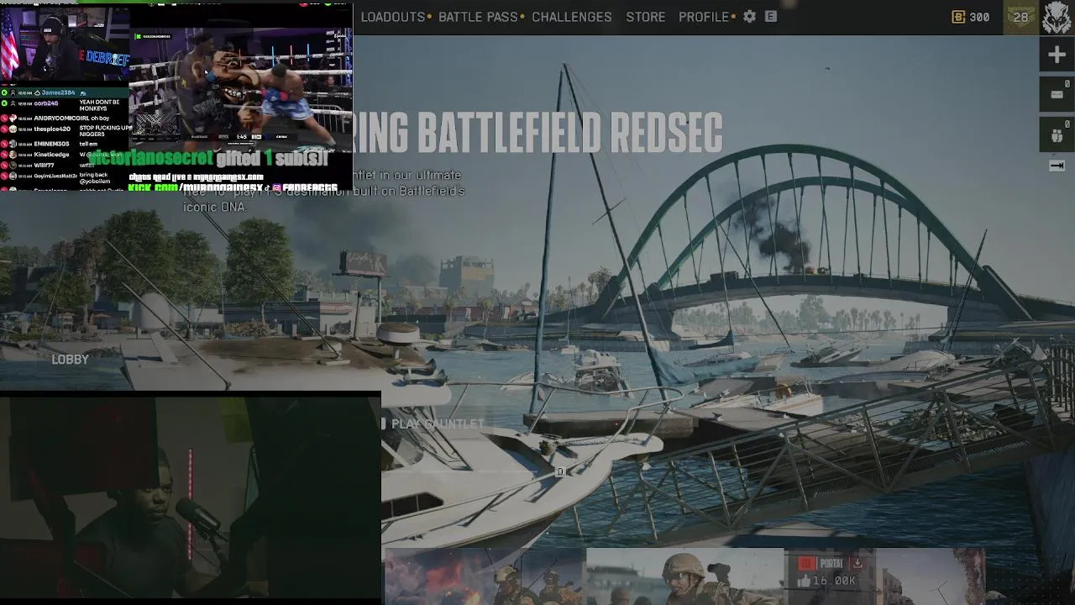Select the soldier with binoculars mode card
The height and width of the screenshot is (605, 1075).
[x=685, y=576]
